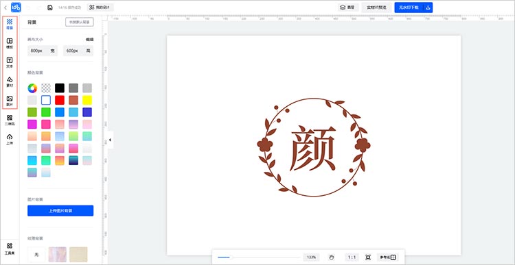Viewport: 515px width, 265px height.
Task: Click 上传图片背景 upload image background button
Action: tap(60, 211)
